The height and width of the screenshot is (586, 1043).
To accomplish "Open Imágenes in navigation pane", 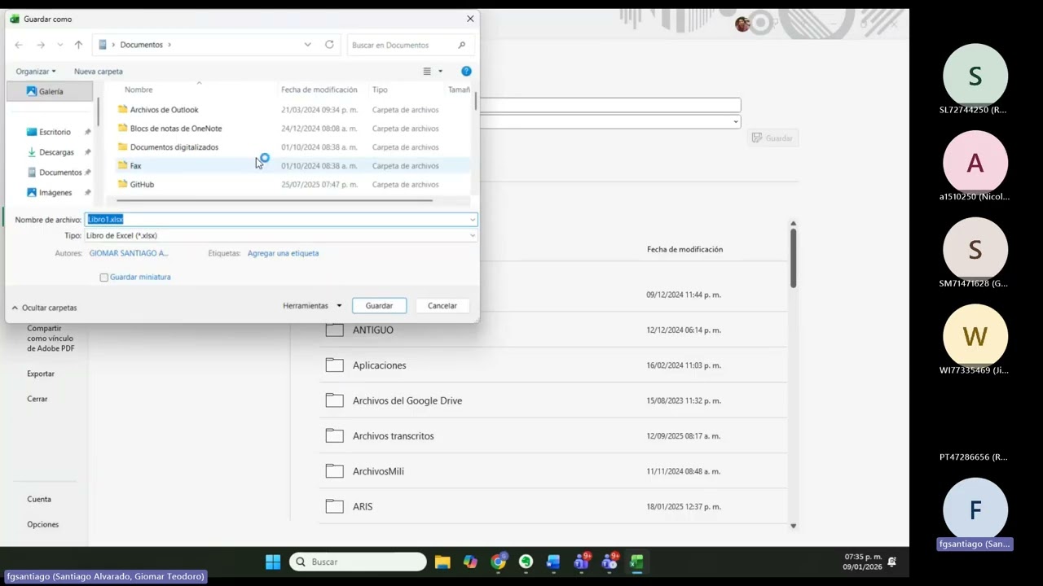I will pos(55,193).
